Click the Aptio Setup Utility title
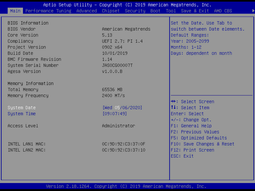 click(x=127, y=5)
